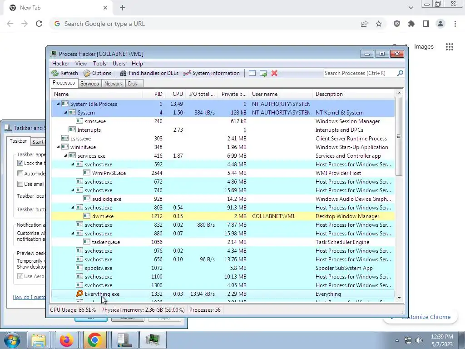The height and width of the screenshot is (349, 465).
Task: Open Chrome three-dot menu
Action: 455,24
